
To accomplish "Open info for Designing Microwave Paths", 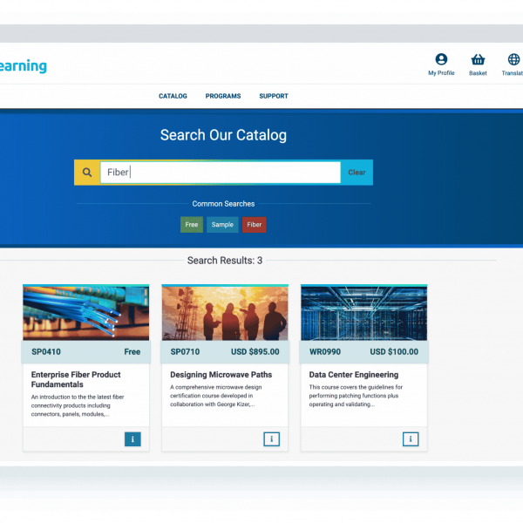I will tap(271, 439).
